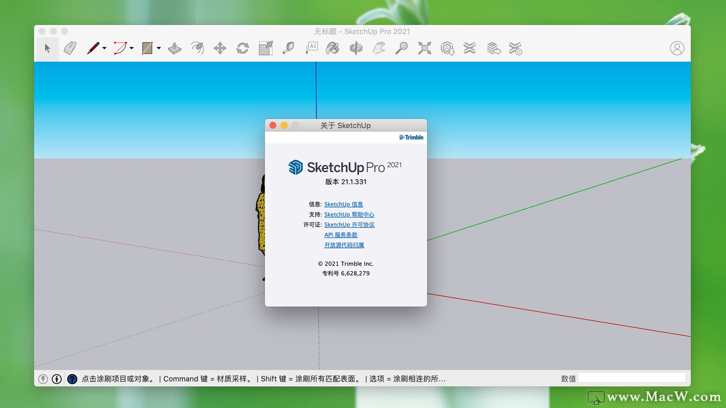Choose the Paint Bucket tool
The width and height of the screenshot is (726, 408).
point(333,48)
